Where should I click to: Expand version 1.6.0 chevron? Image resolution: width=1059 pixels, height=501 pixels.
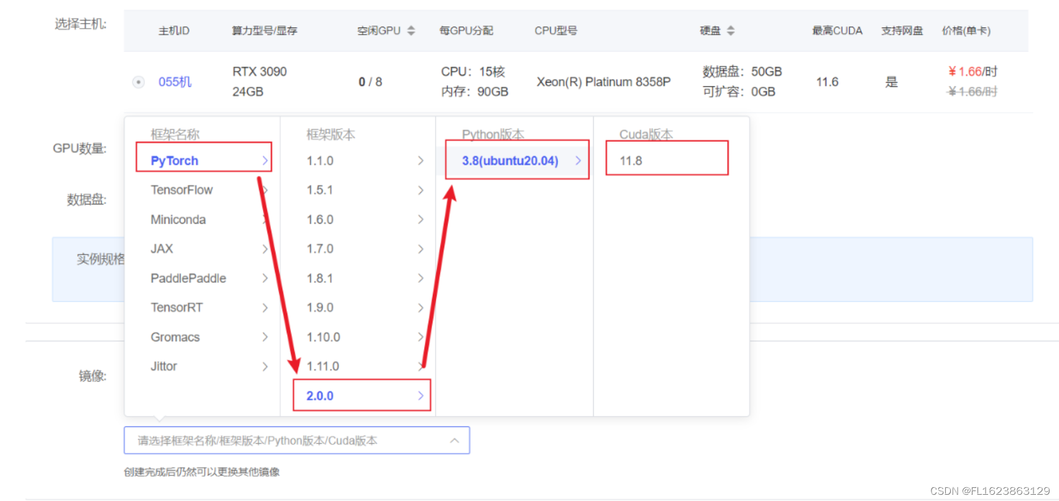pyautogui.click(x=421, y=219)
